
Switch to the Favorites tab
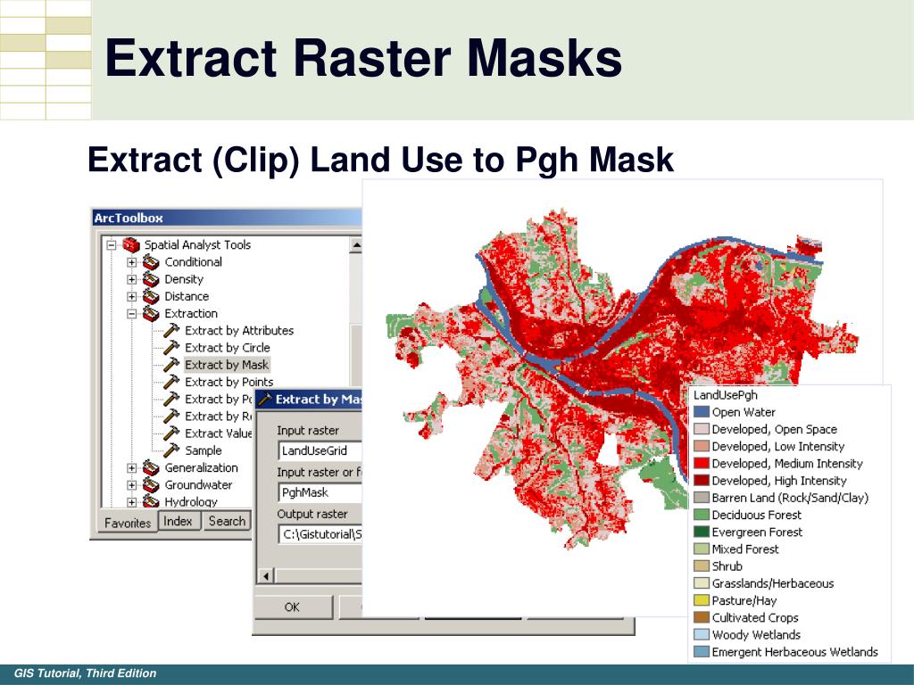pyautogui.click(x=127, y=523)
